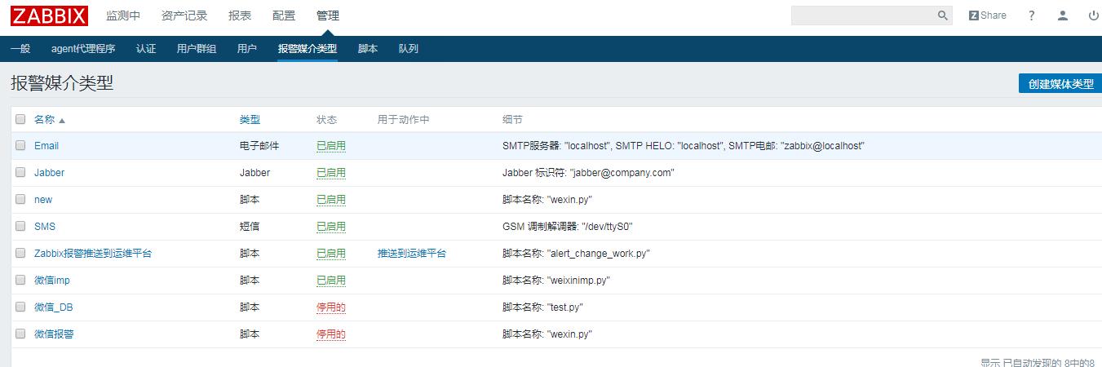Open the 微信报警 media type link
This screenshot has width=1102, height=367.
click(x=54, y=334)
